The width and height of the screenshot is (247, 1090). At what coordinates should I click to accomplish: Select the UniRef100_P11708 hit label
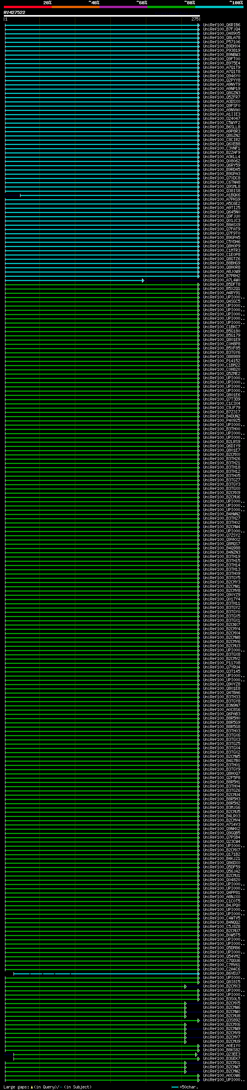coord(221,663)
